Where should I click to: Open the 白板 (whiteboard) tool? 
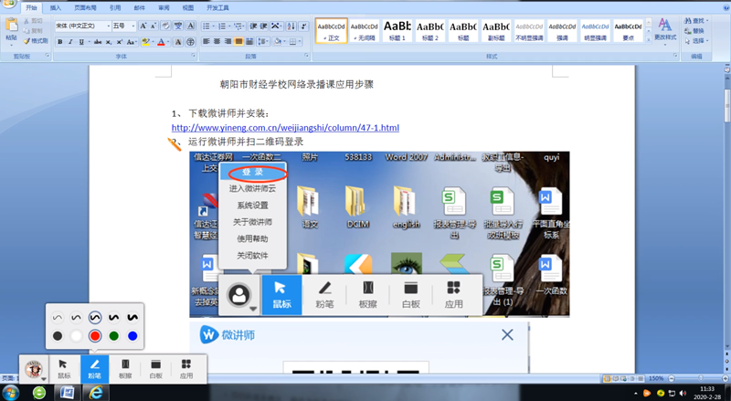point(155,367)
